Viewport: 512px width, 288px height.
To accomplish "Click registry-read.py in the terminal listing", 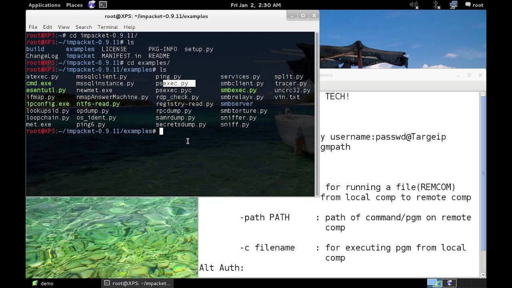I will click(184, 104).
